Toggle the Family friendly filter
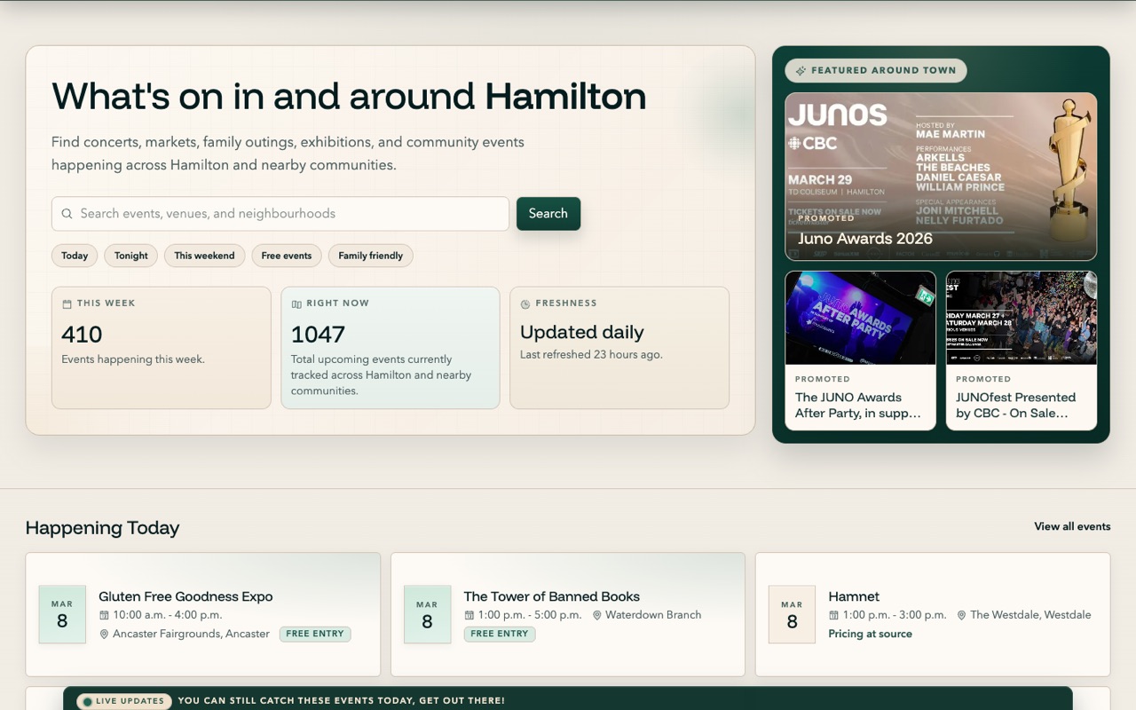 click(370, 256)
